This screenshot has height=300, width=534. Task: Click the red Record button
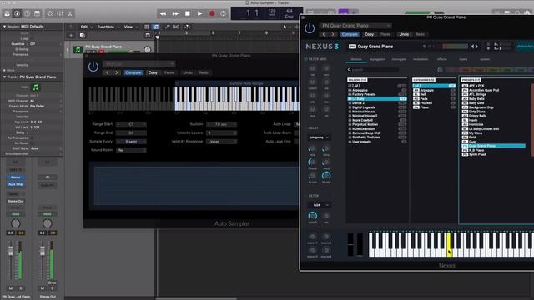pos(212,13)
